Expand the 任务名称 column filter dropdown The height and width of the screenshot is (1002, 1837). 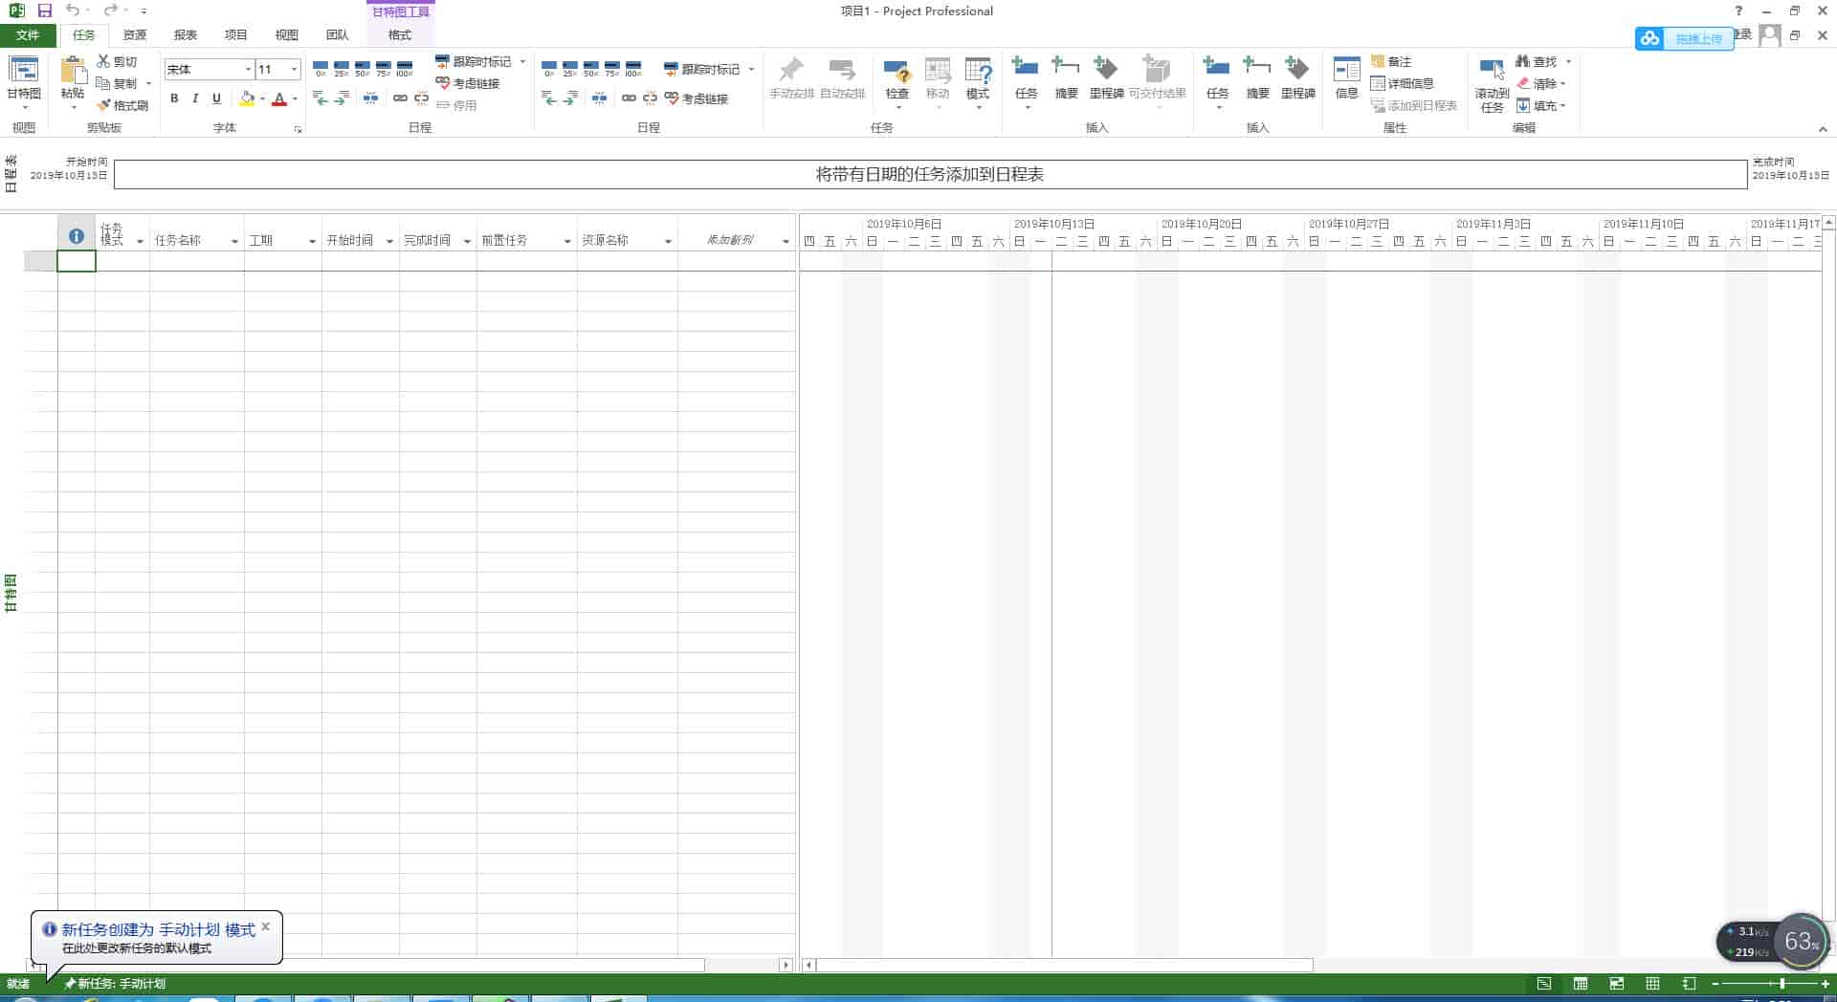tap(234, 241)
